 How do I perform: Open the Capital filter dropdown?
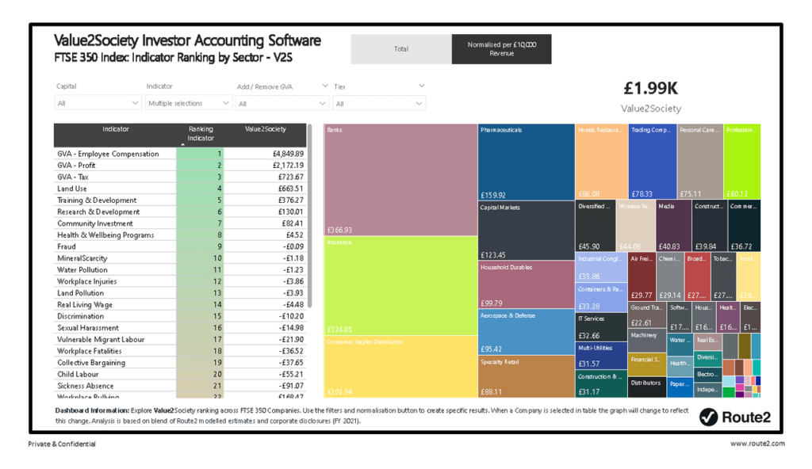point(98,103)
